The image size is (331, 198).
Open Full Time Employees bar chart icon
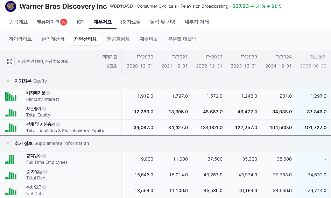click(10, 160)
